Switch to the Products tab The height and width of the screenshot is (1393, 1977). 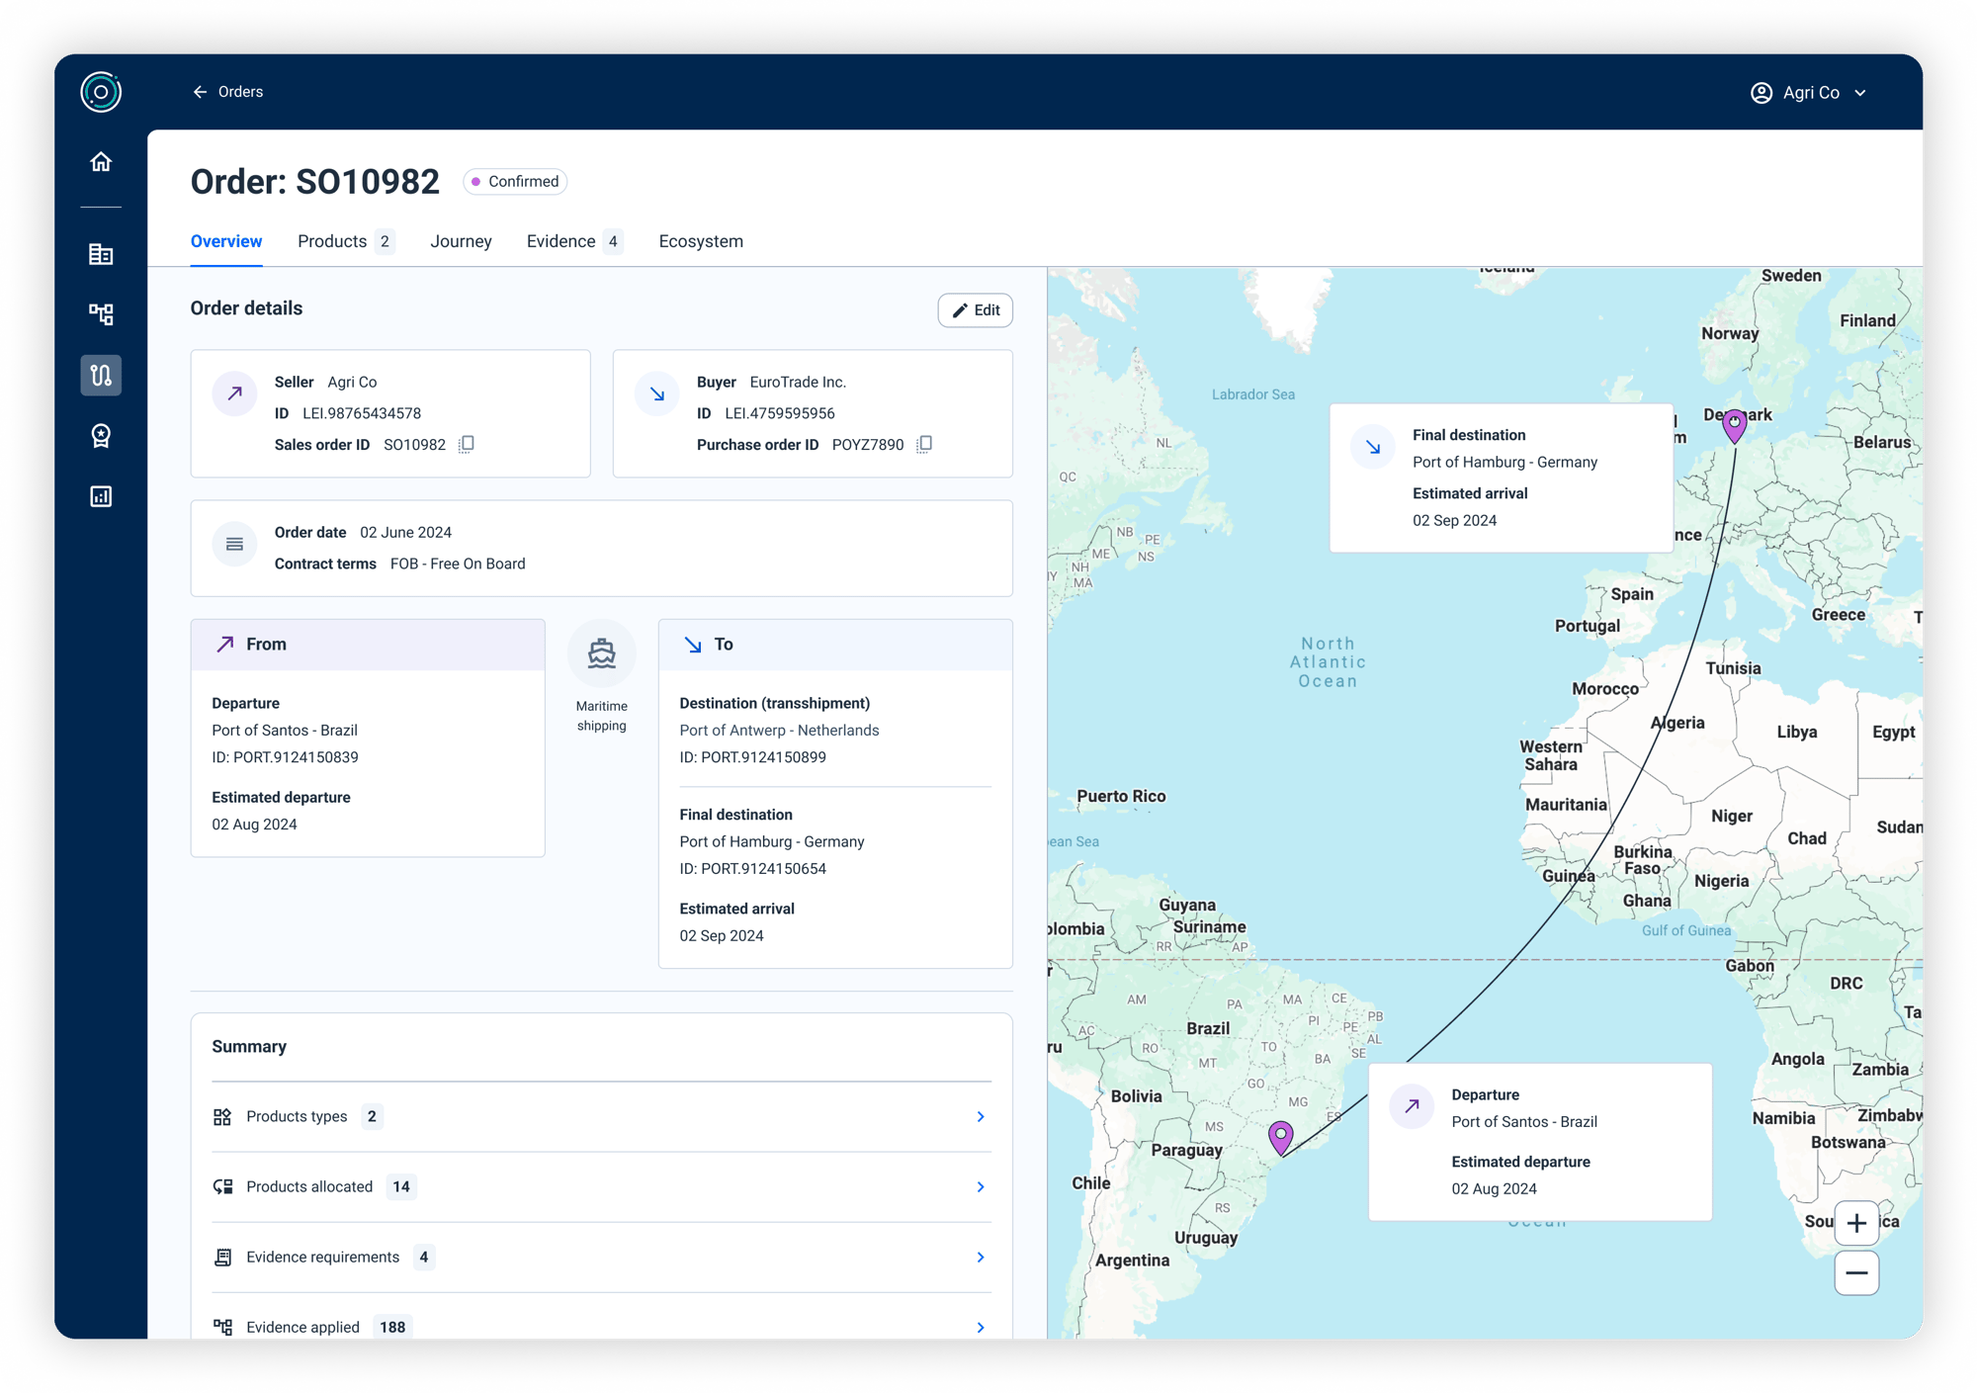click(x=346, y=242)
